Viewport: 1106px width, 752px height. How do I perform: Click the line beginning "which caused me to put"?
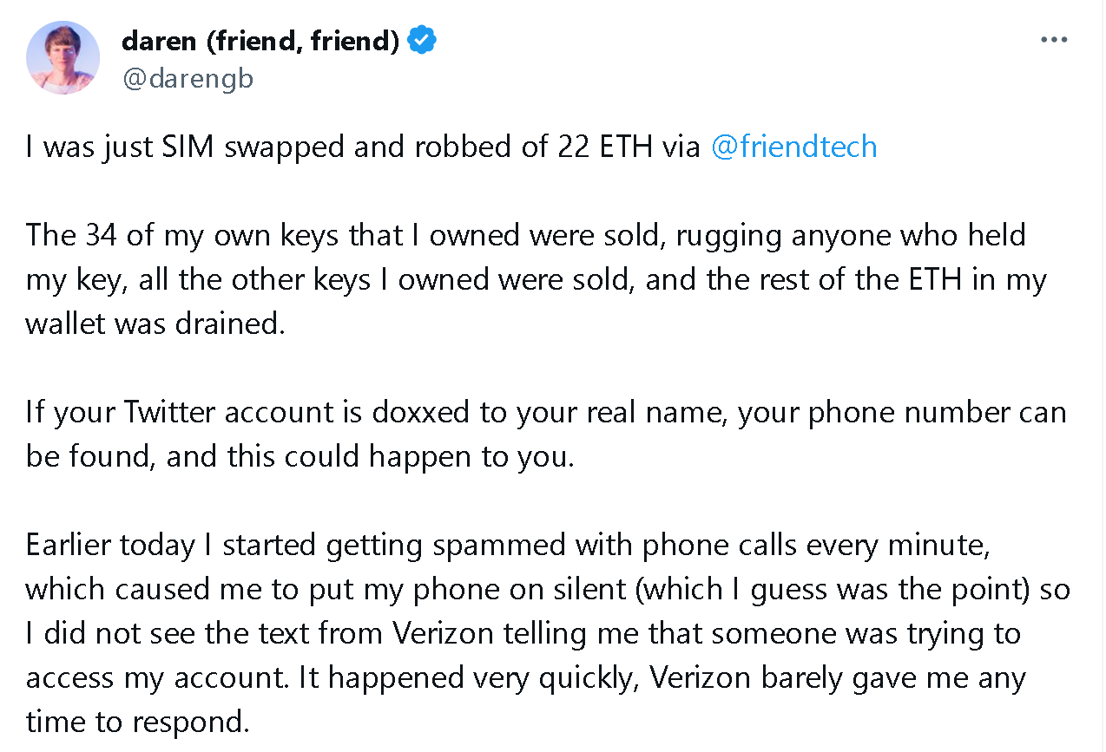tap(547, 589)
